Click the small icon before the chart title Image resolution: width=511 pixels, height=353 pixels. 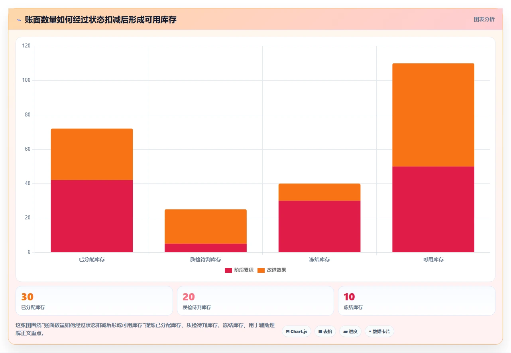(x=19, y=20)
